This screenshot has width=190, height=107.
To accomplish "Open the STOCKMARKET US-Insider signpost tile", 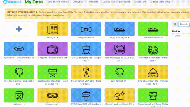I will coord(86,95).
